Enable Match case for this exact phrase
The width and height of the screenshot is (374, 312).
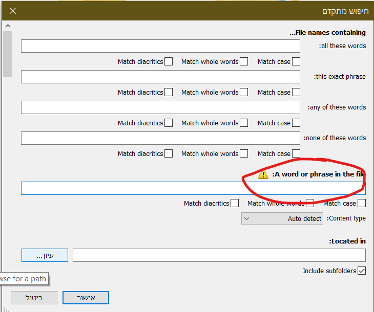[x=296, y=92]
